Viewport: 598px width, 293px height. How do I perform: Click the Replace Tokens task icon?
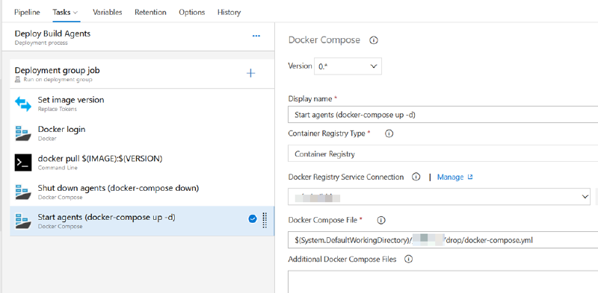pyautogui.click(x=23, y=104)
